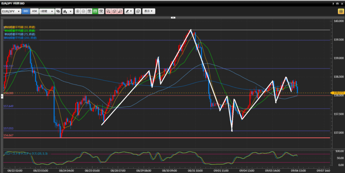Switch price display to ASK
Viewport: 345px width, 173px height.
pyautogui.click(x=34, y=11)
